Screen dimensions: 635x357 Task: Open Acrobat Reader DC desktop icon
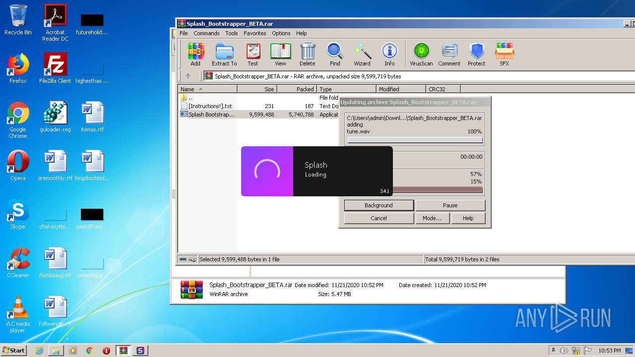[55, 23]
